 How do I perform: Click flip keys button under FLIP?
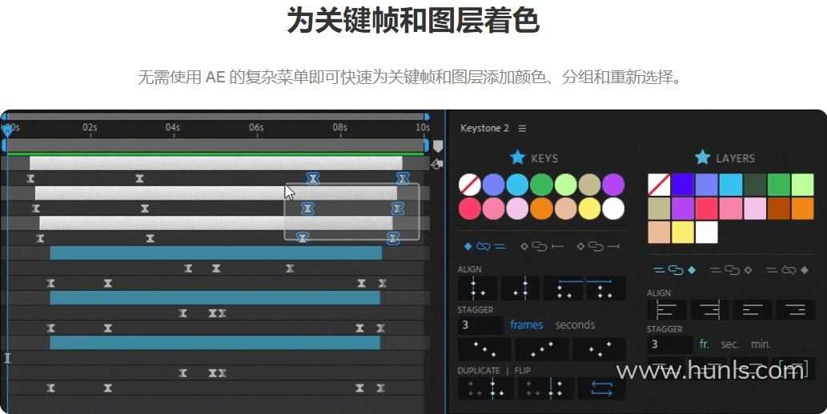[545, 388]
